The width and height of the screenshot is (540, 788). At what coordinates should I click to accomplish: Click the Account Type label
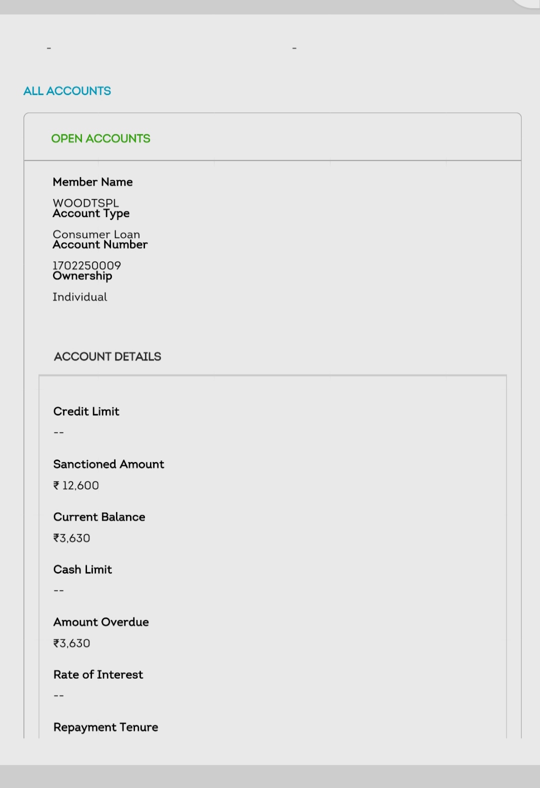point(91,213)
